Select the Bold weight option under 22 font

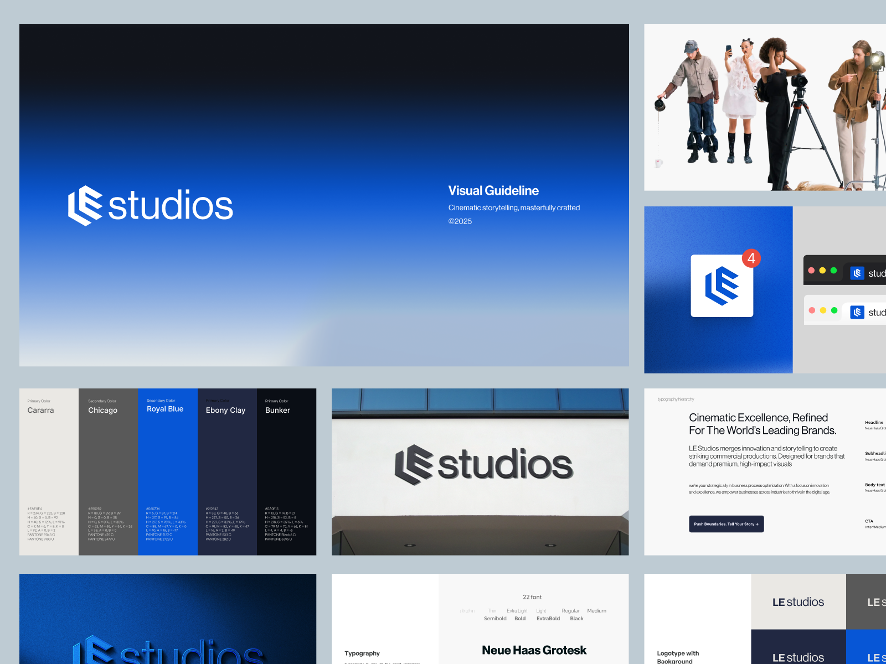tap(520, 618)
